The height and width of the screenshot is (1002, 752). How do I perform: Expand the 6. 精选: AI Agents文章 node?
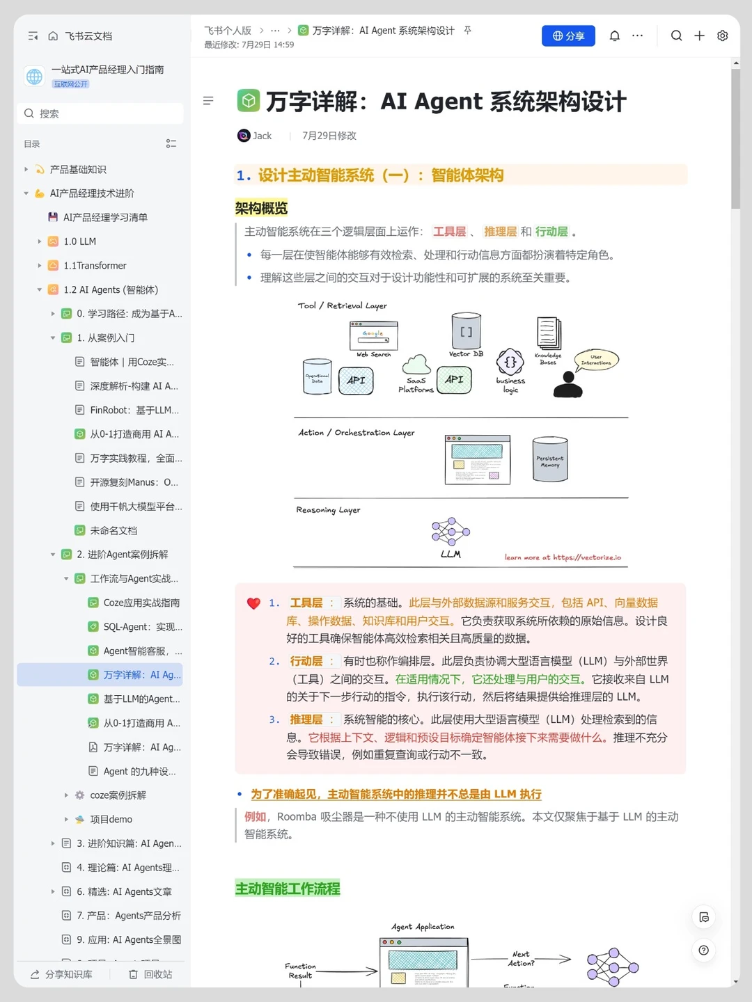[53, 891]
